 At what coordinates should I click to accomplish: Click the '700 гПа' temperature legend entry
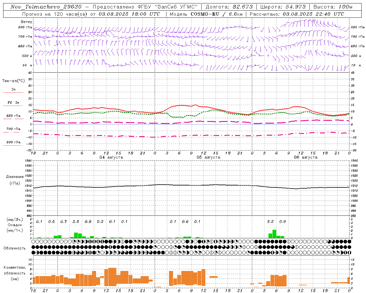tap(13, 129)
